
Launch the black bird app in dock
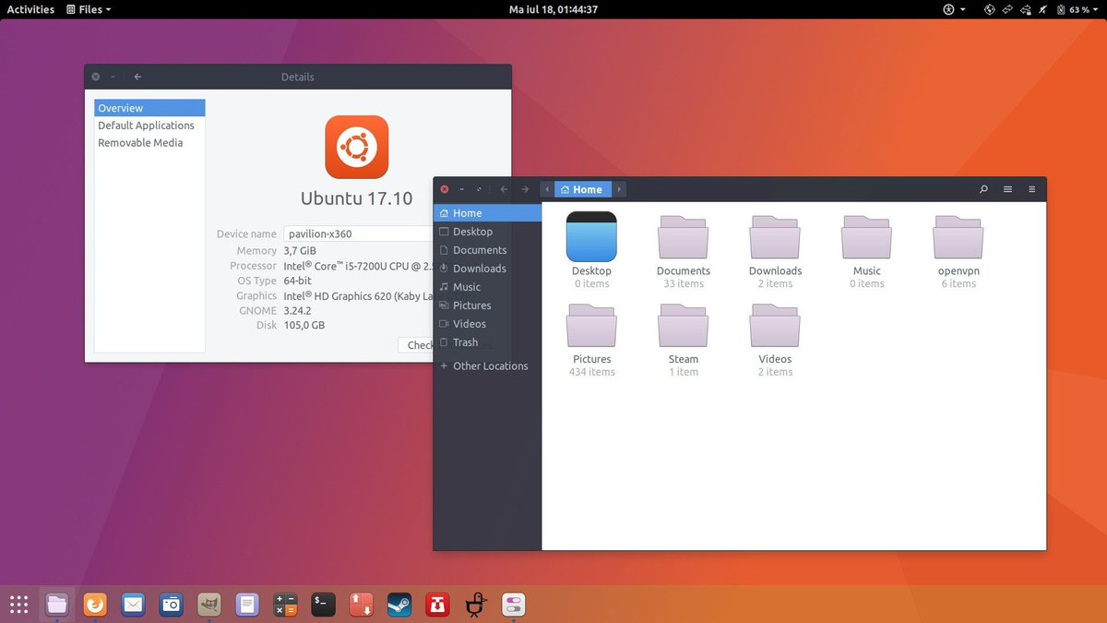click(475, 605)
